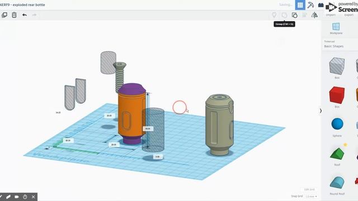Open the Snap Grid value dropdown
358x201 pixels.
click(311, 196)
